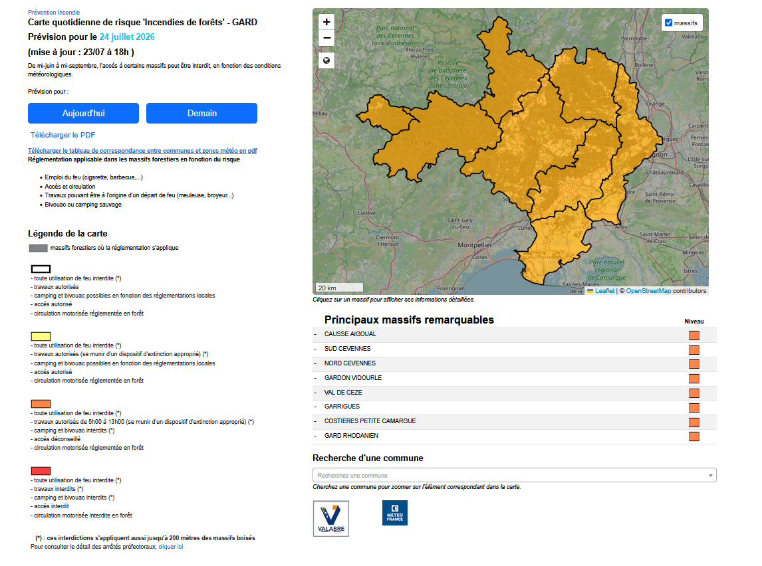This screenshot has width=762, height=566.
Task: Open the Météo France logo
Action: [394, 513]
